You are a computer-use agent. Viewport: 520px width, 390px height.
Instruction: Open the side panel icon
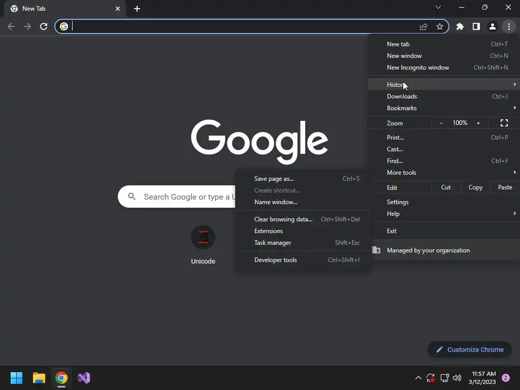[x=476, y=26]
